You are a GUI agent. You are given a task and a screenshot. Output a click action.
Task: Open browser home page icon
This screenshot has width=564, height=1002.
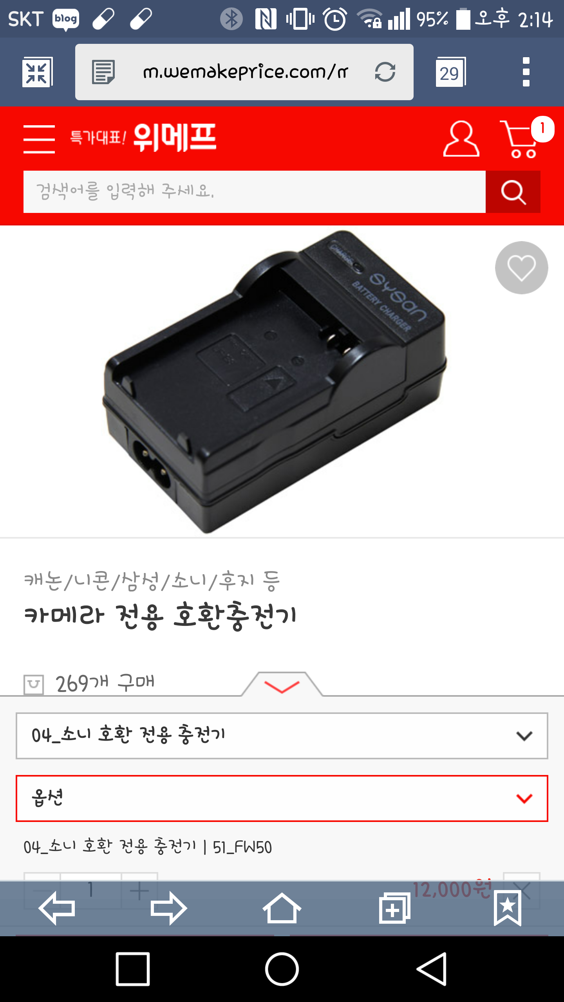click(x=282, y=908)
